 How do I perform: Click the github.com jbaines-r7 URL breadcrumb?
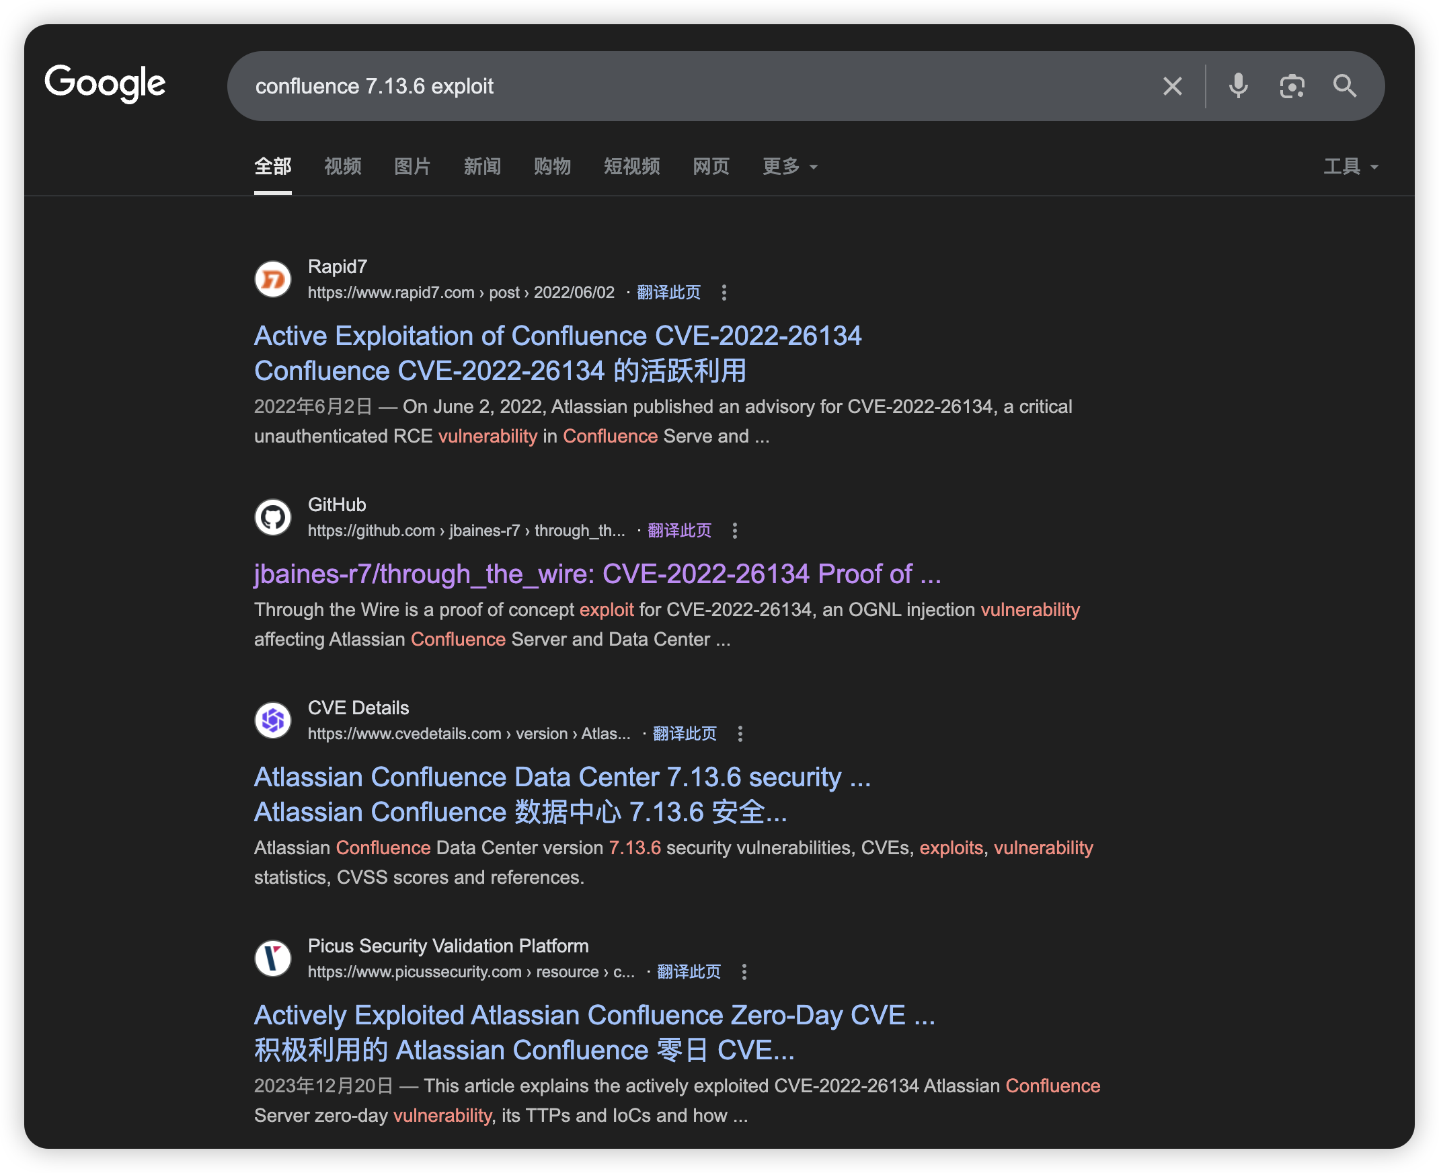[467, 531]
